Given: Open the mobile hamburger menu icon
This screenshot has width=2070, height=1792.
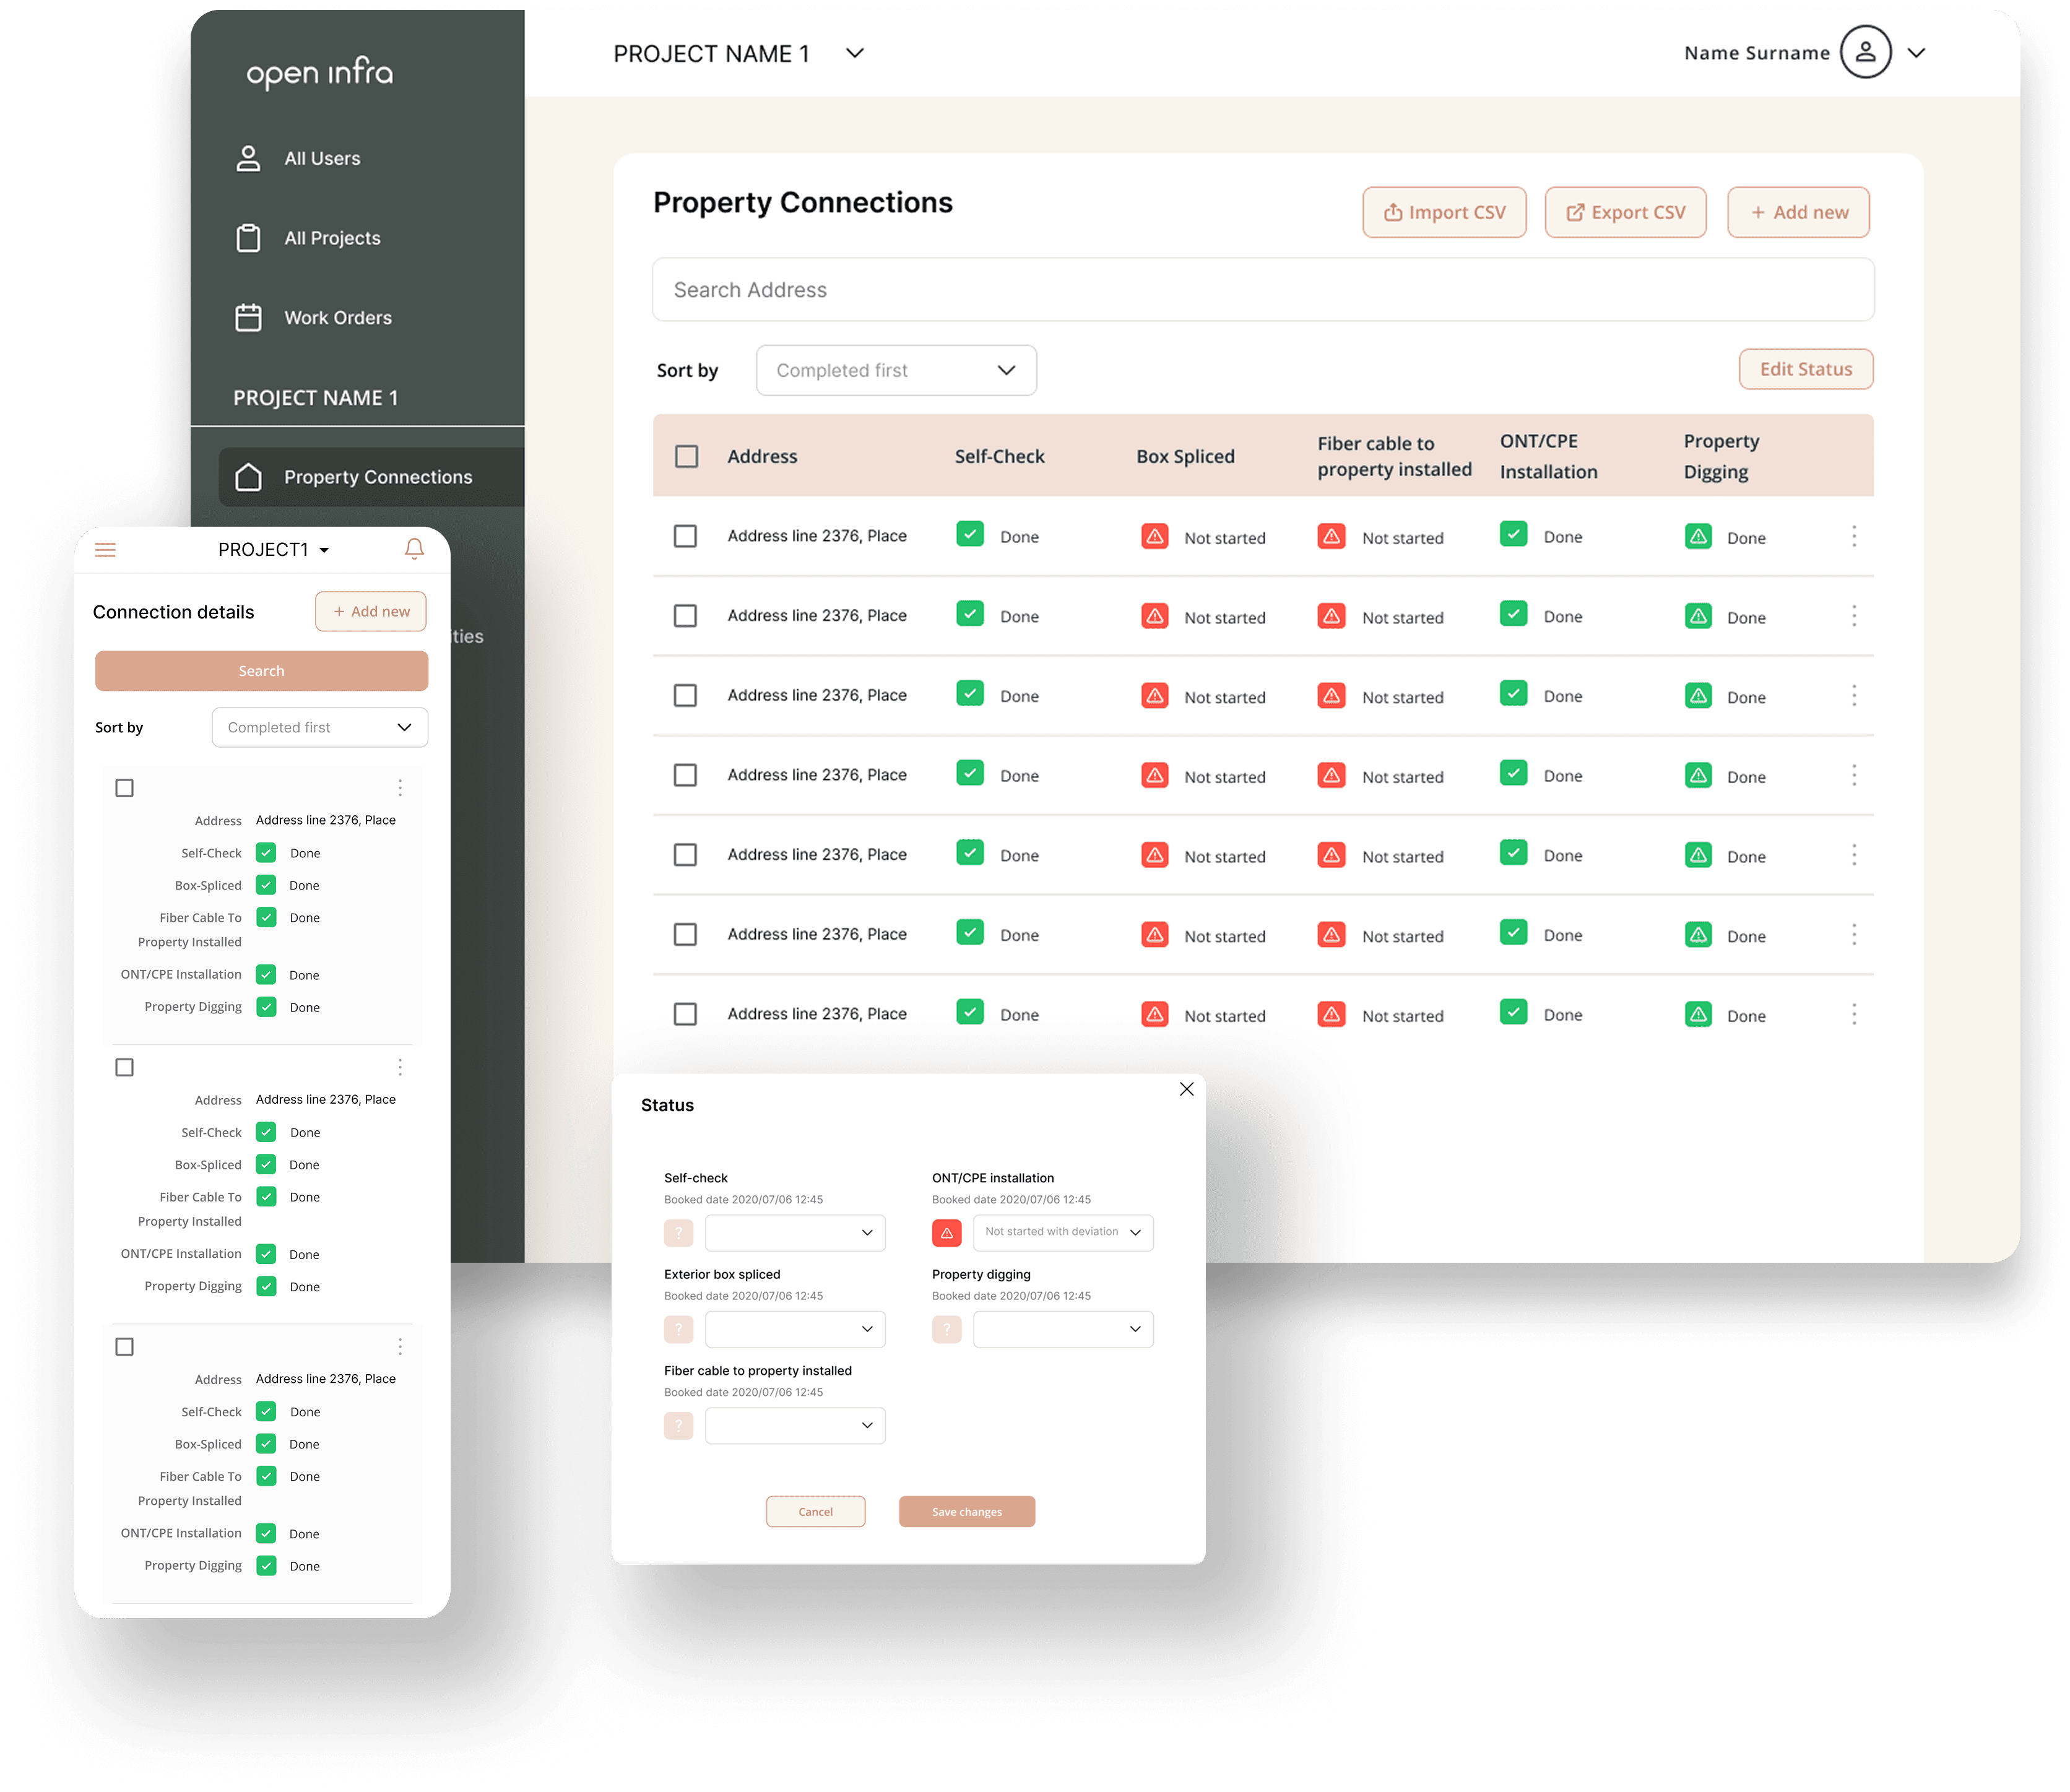Looking at the screenshot, I should click(105, 550).
